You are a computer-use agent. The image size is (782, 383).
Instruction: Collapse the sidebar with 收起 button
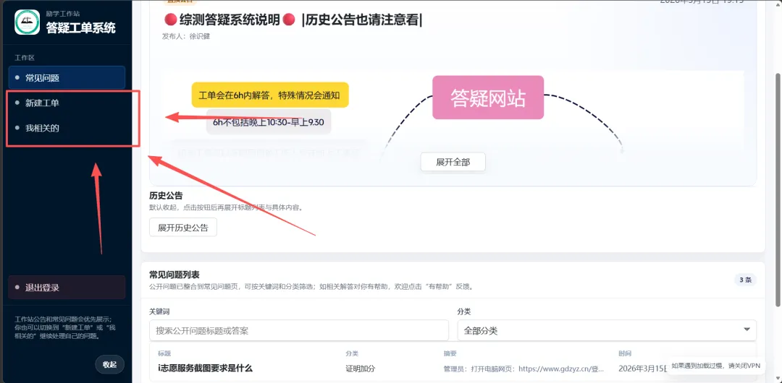(x=110, y=364)
